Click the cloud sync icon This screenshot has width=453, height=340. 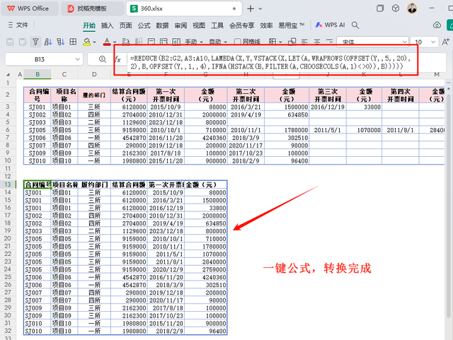click(x=437, y=25)
